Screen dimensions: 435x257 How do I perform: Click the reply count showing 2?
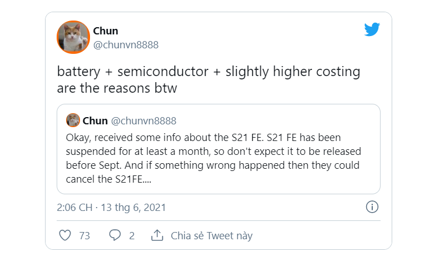coord(132,235)
